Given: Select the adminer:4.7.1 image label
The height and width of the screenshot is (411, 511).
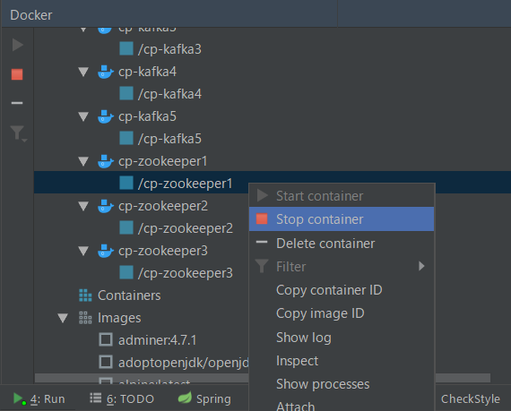Looking at the screenshot, I should tap(158, 340).
